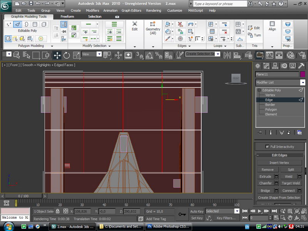Click the Insert Vertex button
This screenshot has height=231, width=308.
coord(279,162)
